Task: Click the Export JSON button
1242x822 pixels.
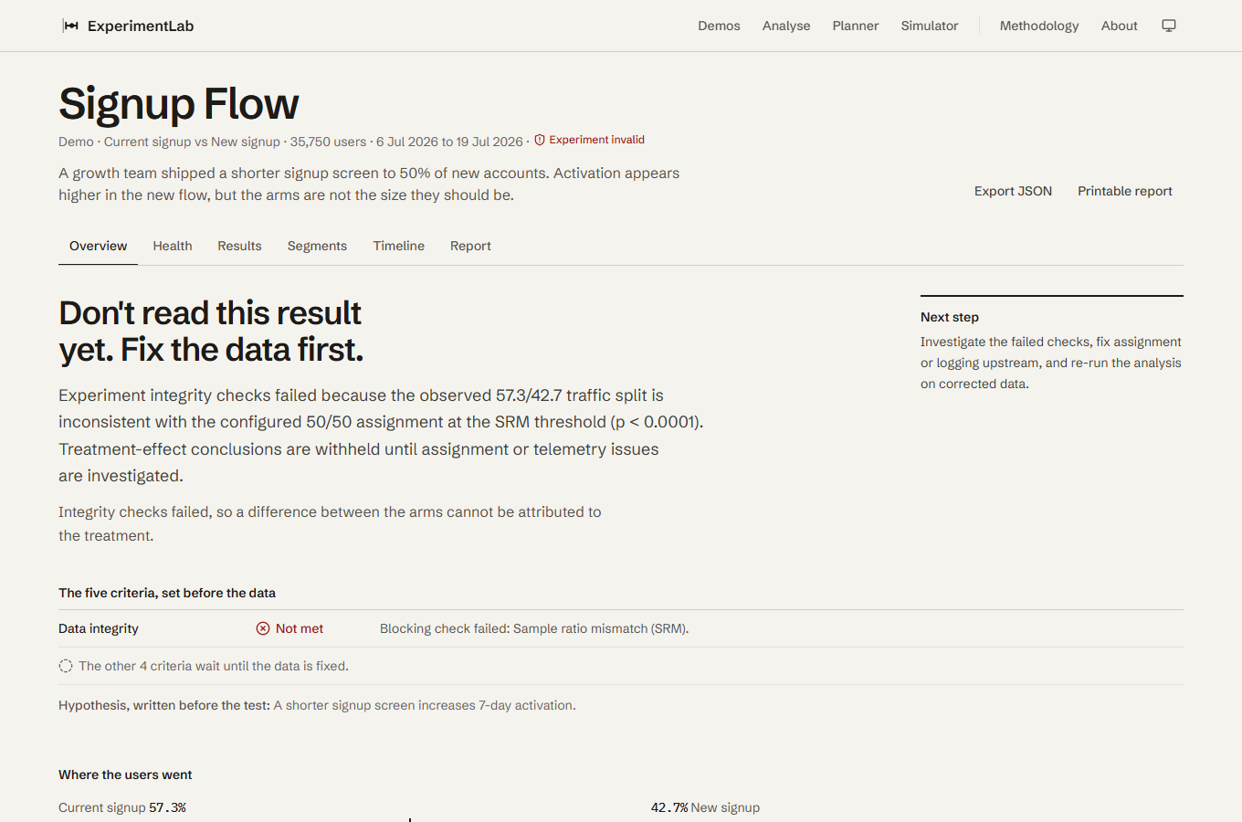Action: pos(1013,191)
